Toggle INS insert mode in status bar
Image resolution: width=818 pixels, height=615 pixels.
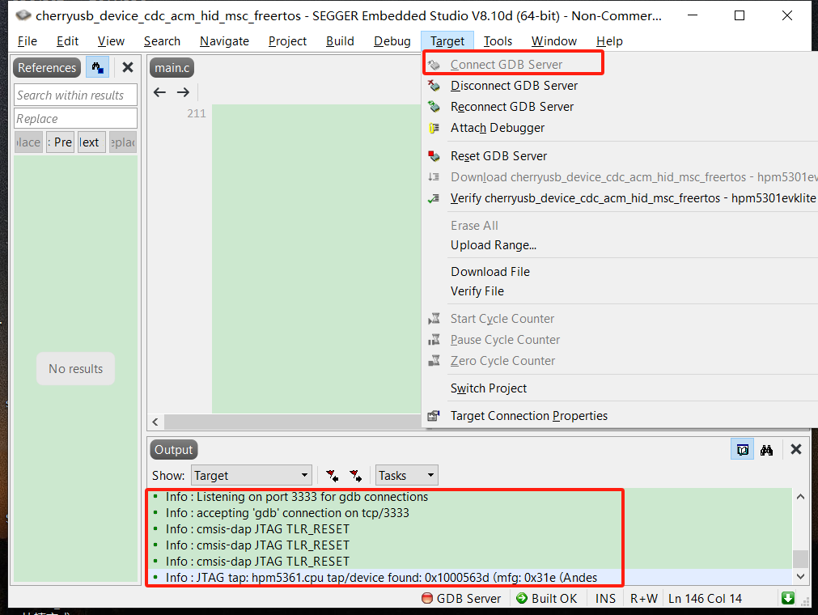tap(605, 598)
